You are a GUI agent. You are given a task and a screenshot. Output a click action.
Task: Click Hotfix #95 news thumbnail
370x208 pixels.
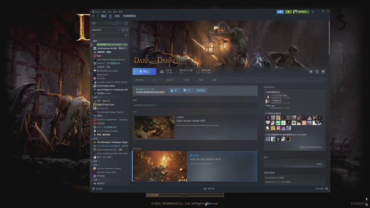[x=154, y=127]
